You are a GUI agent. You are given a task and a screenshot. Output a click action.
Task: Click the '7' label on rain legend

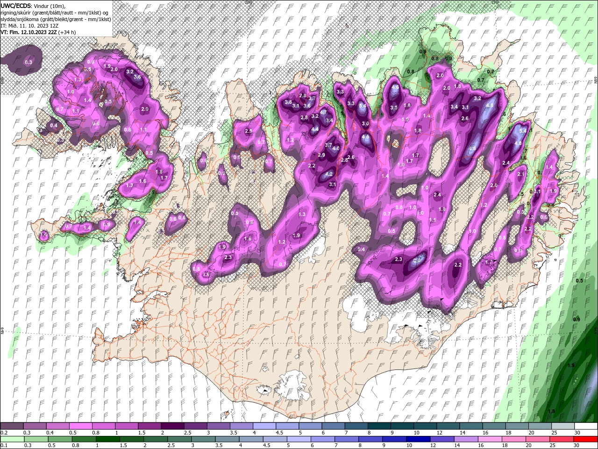point(336,446)
